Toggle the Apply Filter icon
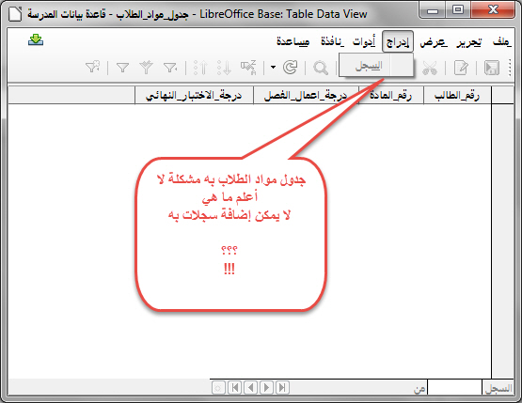 point(146,68)
